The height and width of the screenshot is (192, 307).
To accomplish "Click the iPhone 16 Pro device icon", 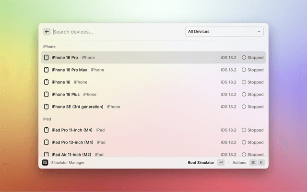I will click(x=47, y=58).
